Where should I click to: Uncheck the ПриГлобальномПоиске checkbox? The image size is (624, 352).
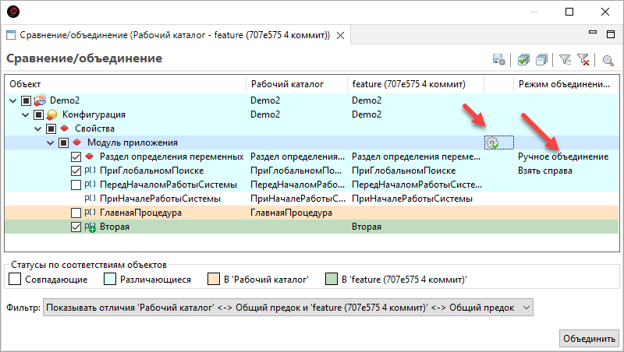point(76,171)
